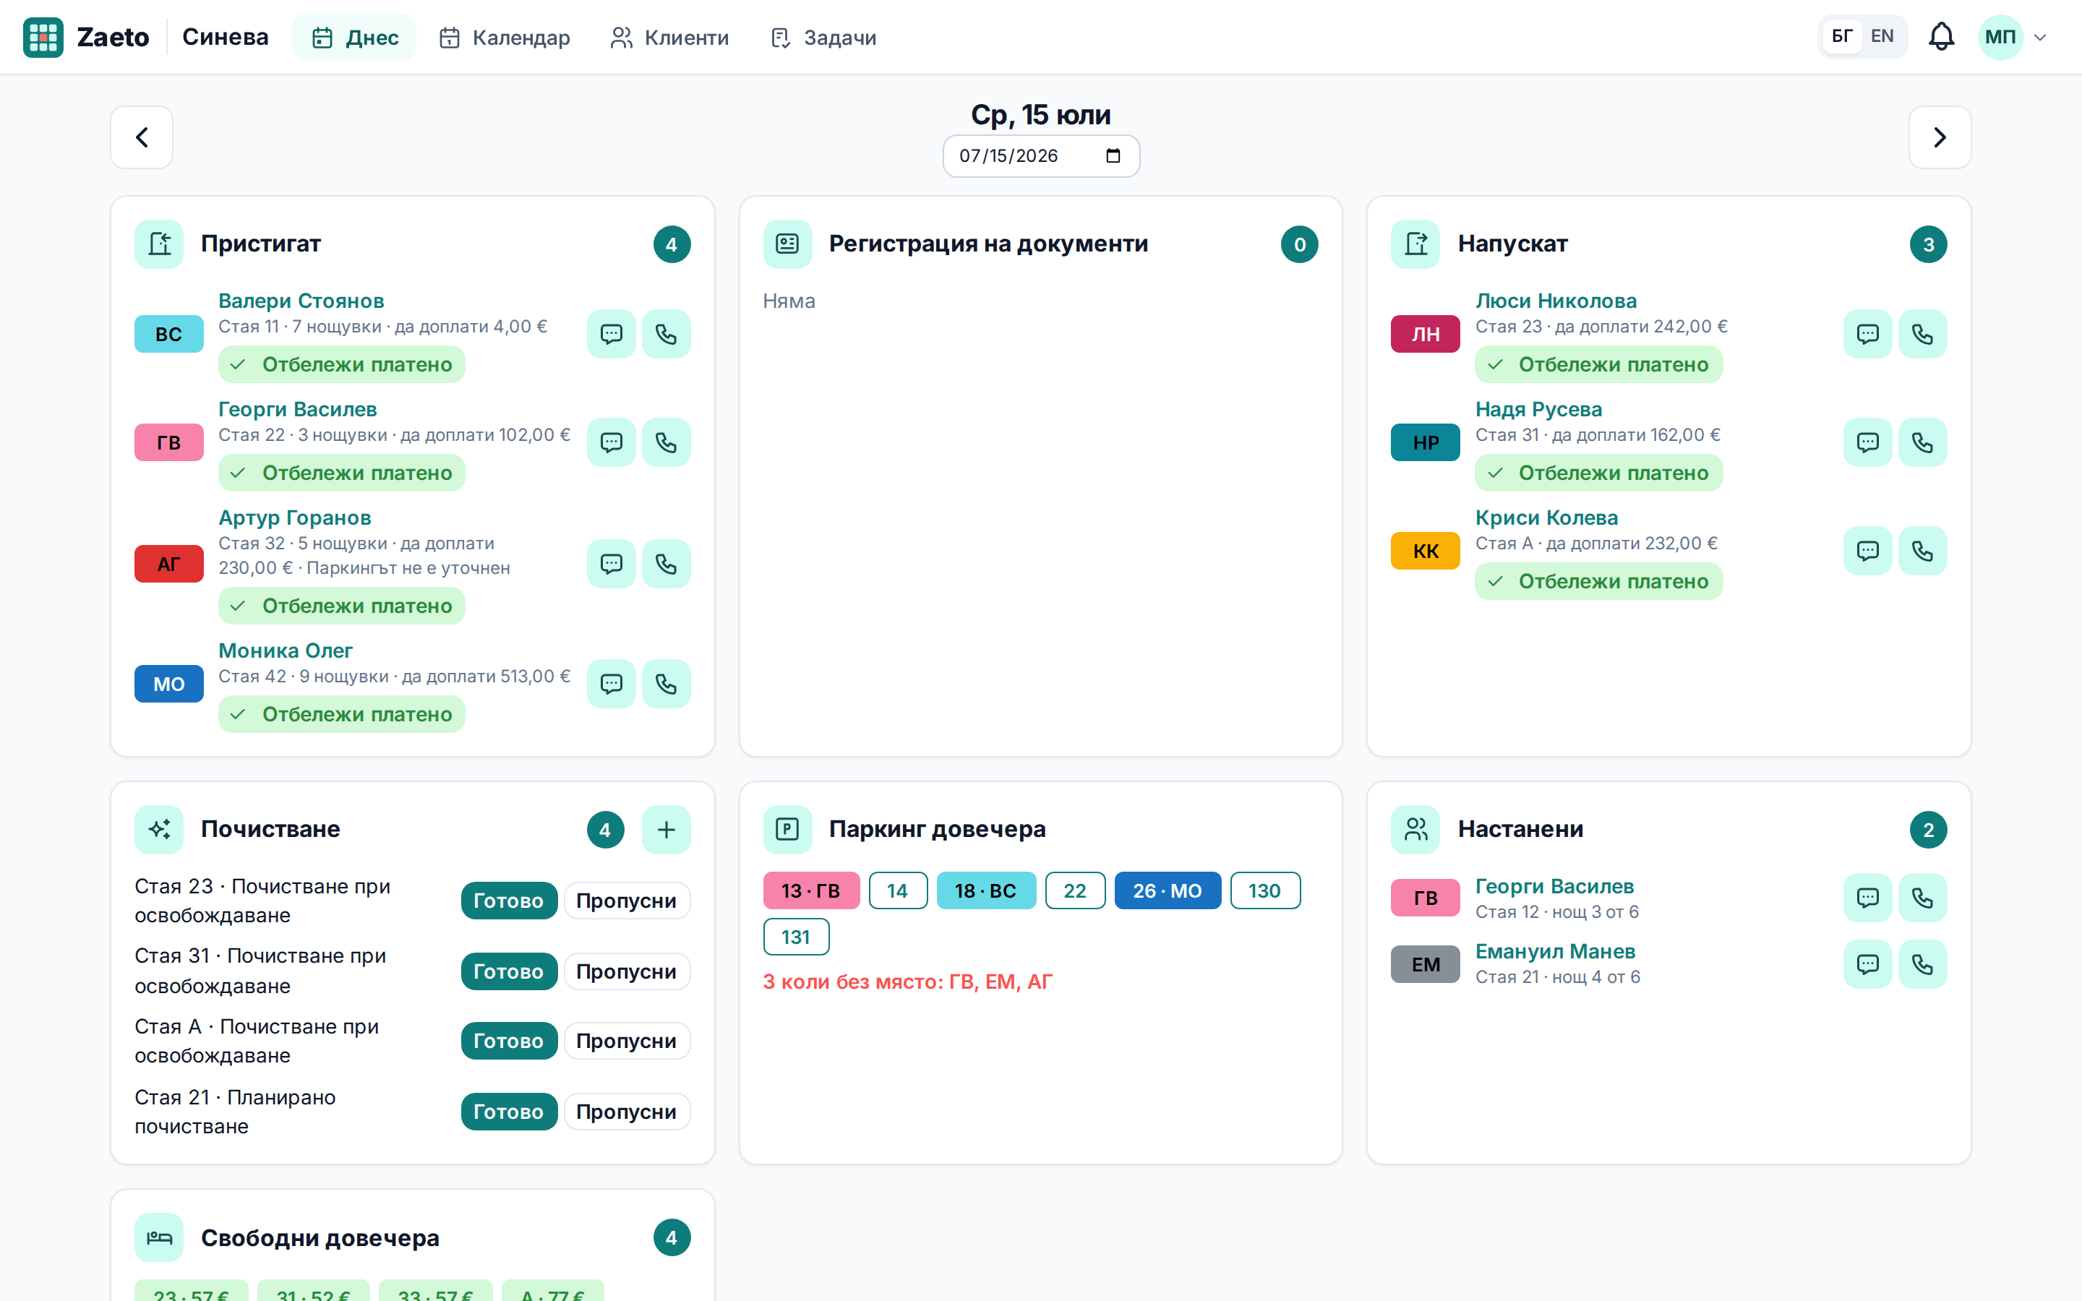Open the Задачи tab
Image resolution: width=2082 pixels, height=1301 pixels.
pos(823,37)
